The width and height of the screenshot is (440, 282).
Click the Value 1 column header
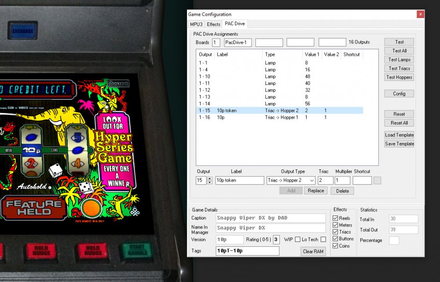click(312, 55)
